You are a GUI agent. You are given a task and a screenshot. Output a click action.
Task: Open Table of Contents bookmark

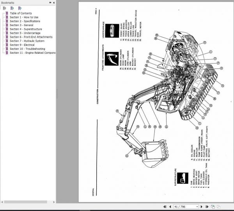[21, 13]
